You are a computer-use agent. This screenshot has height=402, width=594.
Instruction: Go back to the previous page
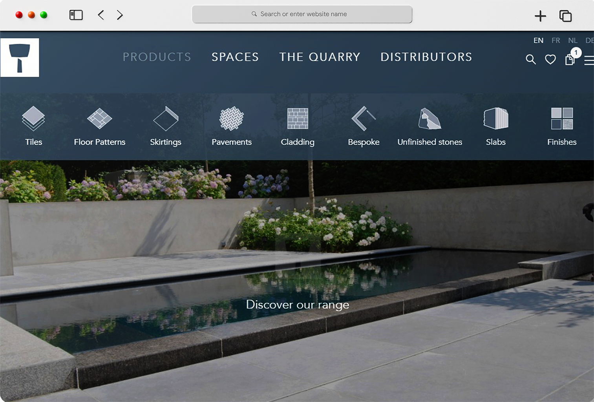[x=101, y=15]
